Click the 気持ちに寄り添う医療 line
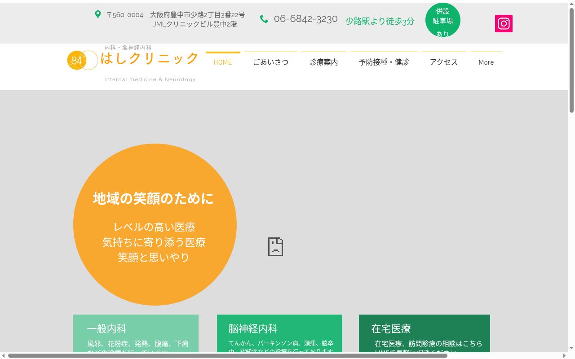The width and height of the screenshot is (575, 359). click(x=154, y=242)
